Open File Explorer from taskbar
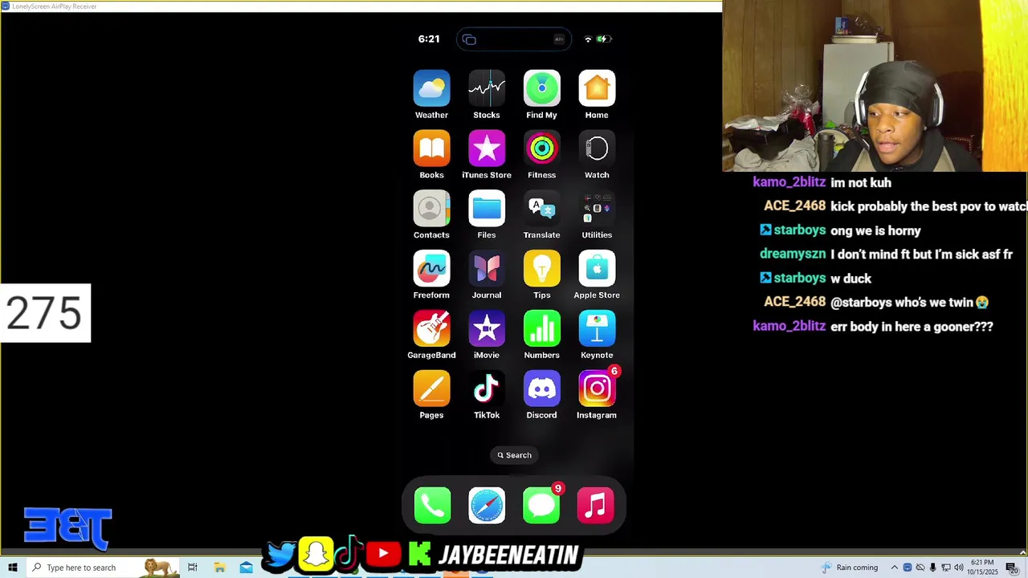Screen dimensions: 1028x578 (219, 568)
